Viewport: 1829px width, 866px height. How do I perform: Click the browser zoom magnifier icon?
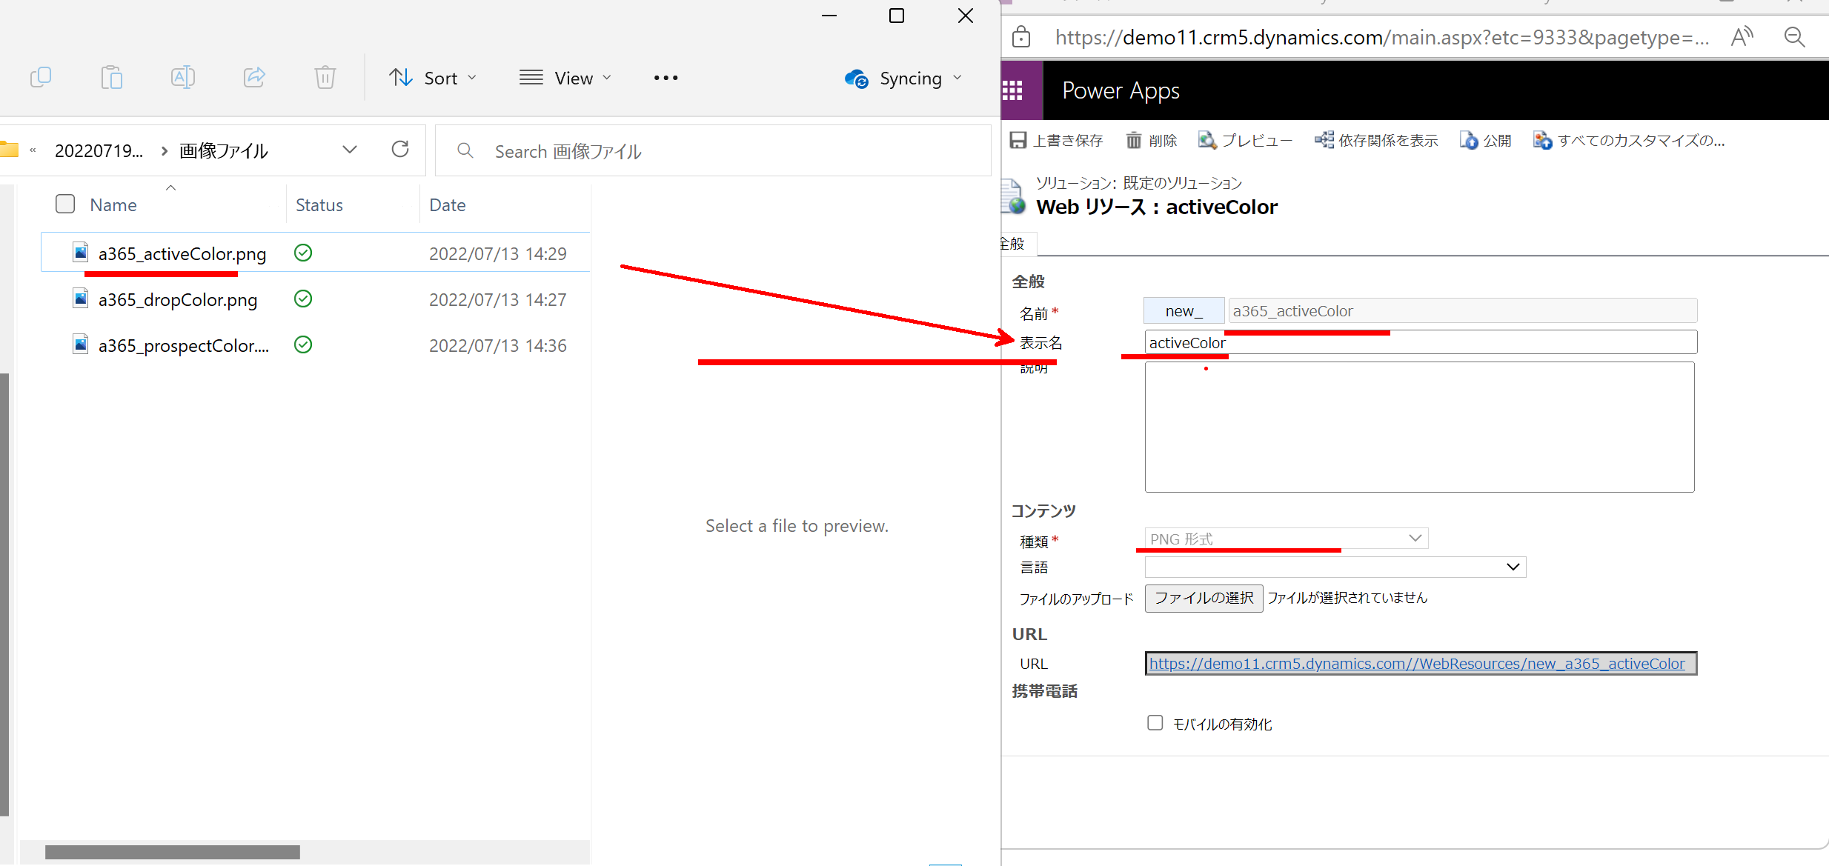[1794, 37]
